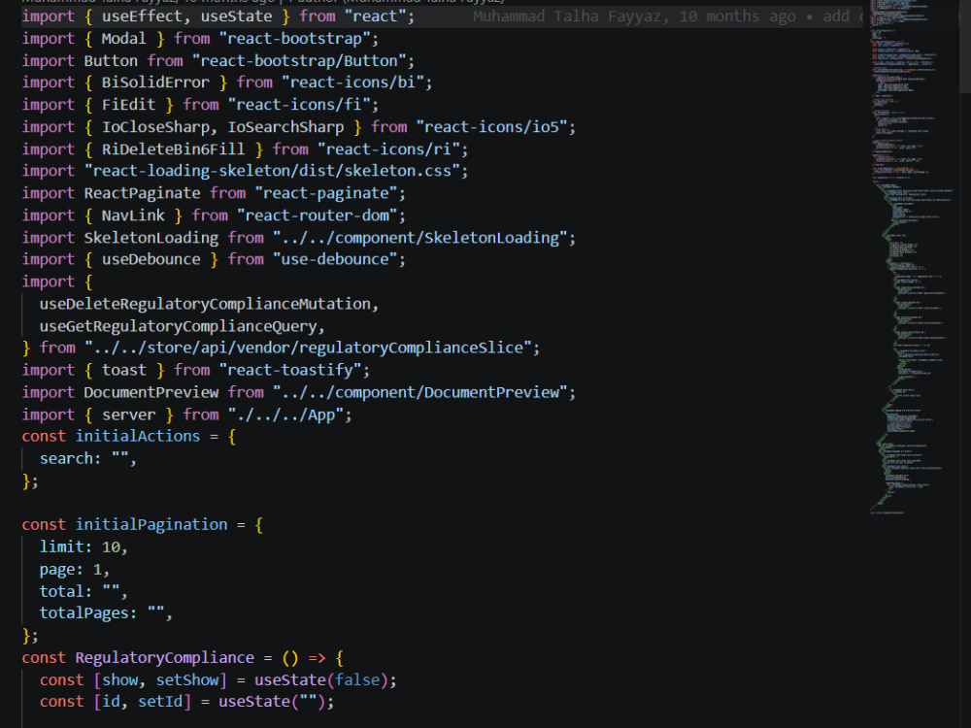Click the skeleton.css import path
Screen dimensions: 971x728
(272, 171)
